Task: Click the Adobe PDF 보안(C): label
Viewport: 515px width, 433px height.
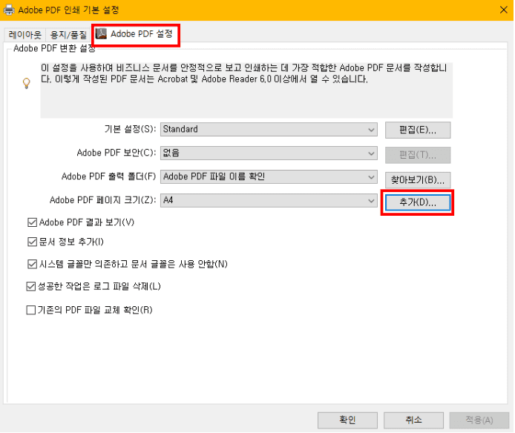Action: point(117,153)
